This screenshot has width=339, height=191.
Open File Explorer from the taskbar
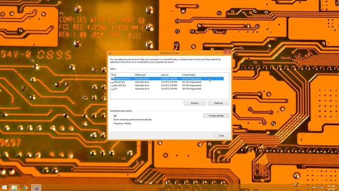[x=14, y=187]
